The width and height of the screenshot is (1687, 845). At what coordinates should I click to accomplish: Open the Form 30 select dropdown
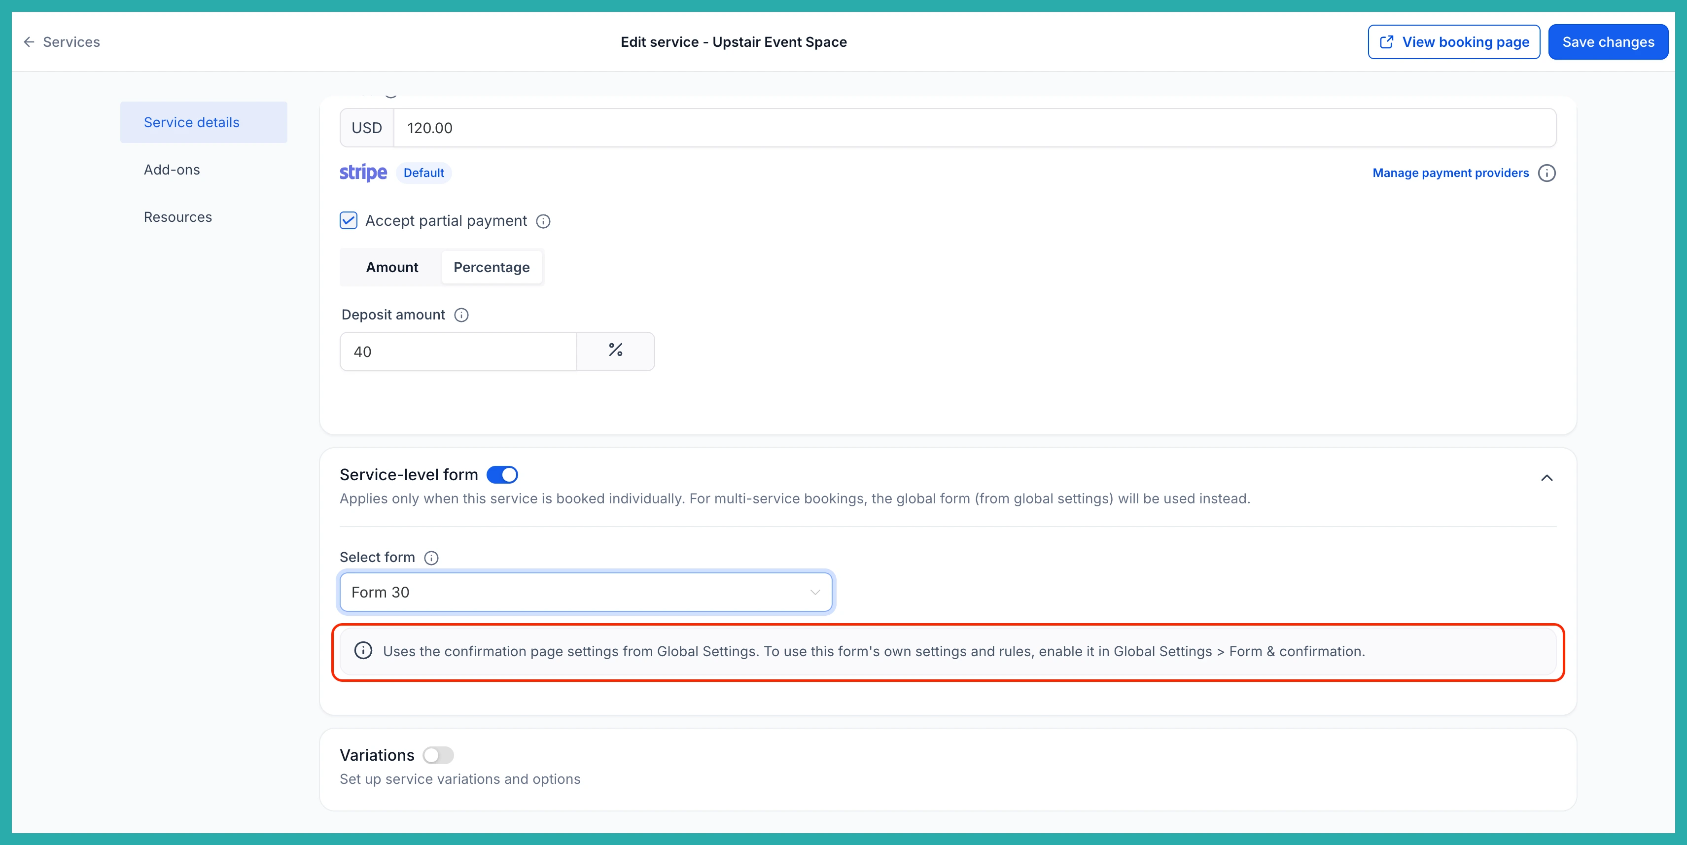point(586,592)
